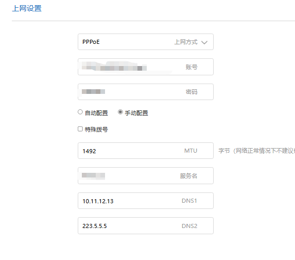Select the 手动配置 radio button
The height and width of the screenshot is (260, 295).
120,112
